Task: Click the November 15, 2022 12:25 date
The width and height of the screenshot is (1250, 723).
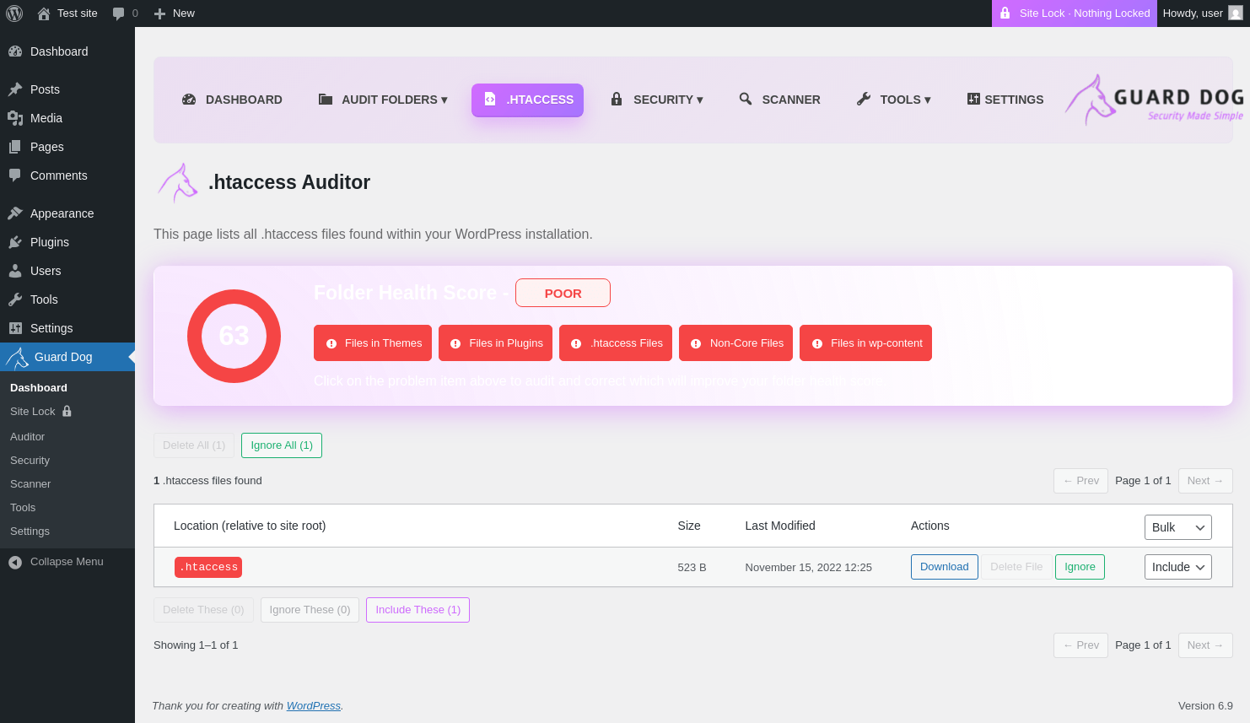Action: coord(809,568)
